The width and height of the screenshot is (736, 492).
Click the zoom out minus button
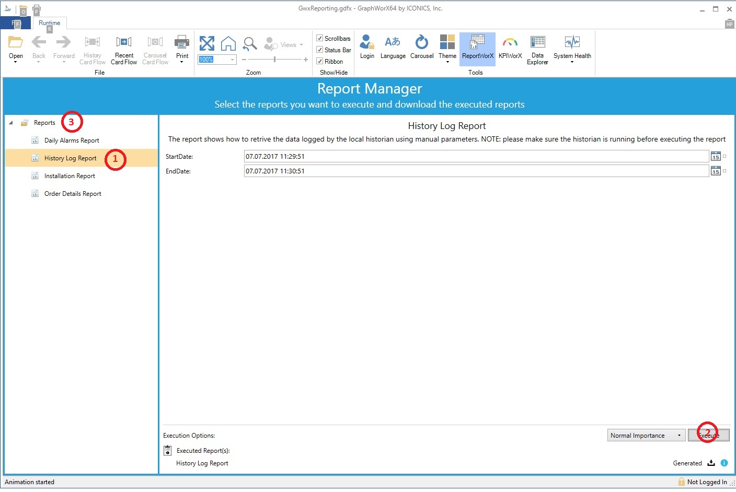(244, 60)
